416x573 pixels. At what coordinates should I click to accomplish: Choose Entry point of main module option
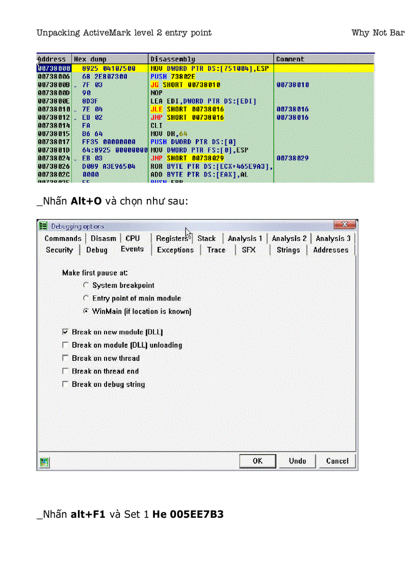(x=86, y=298)
